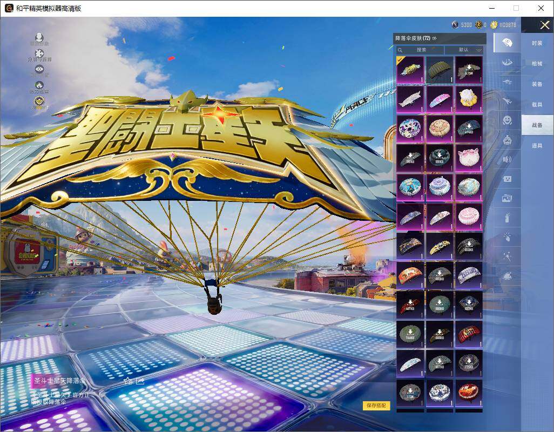This screenshot has width=554, height=432.
Task: Select the voice pack speaker icon
Action: pos(507,160)
